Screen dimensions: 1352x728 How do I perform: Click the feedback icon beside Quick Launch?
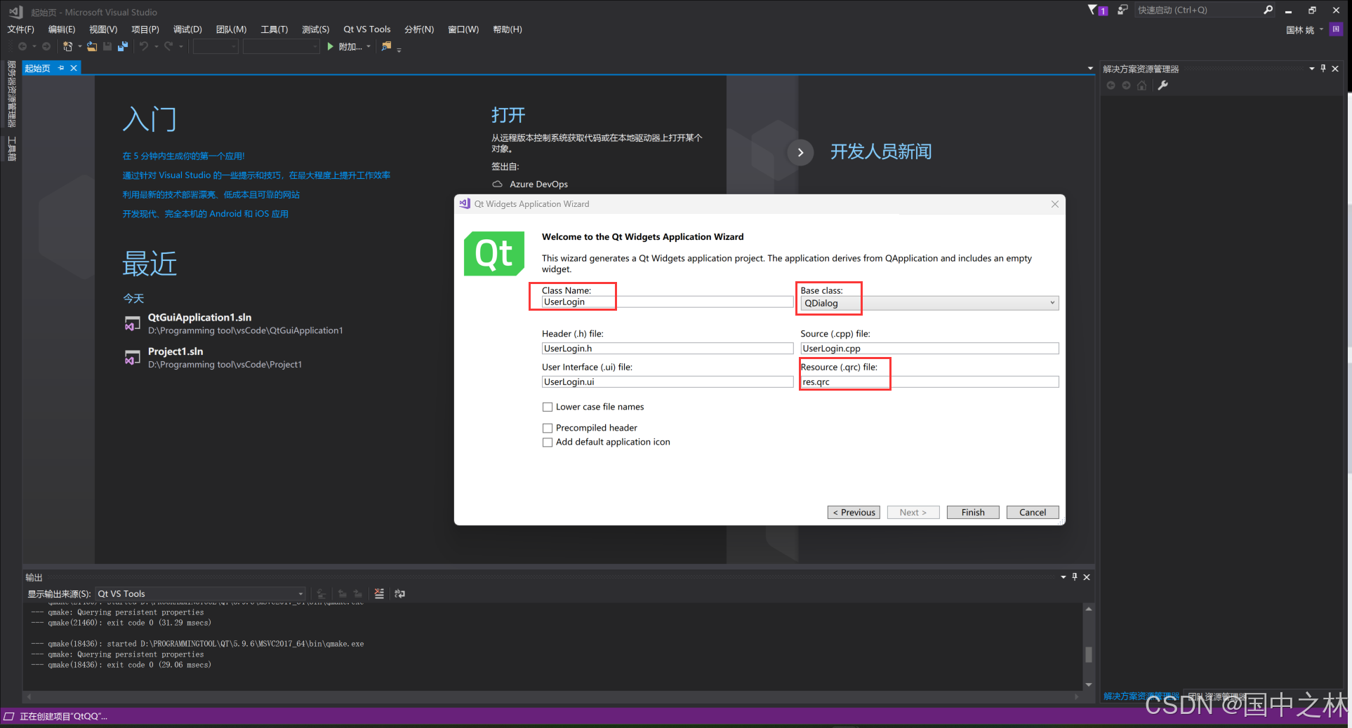coord(1122,10)
